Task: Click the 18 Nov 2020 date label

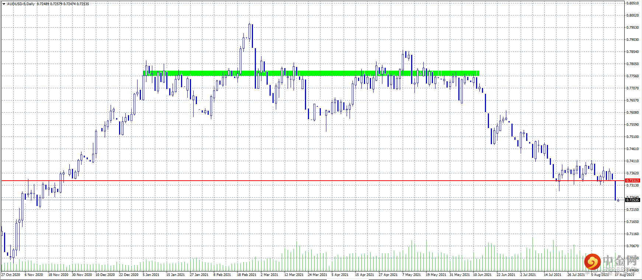Action: point(58,274)
